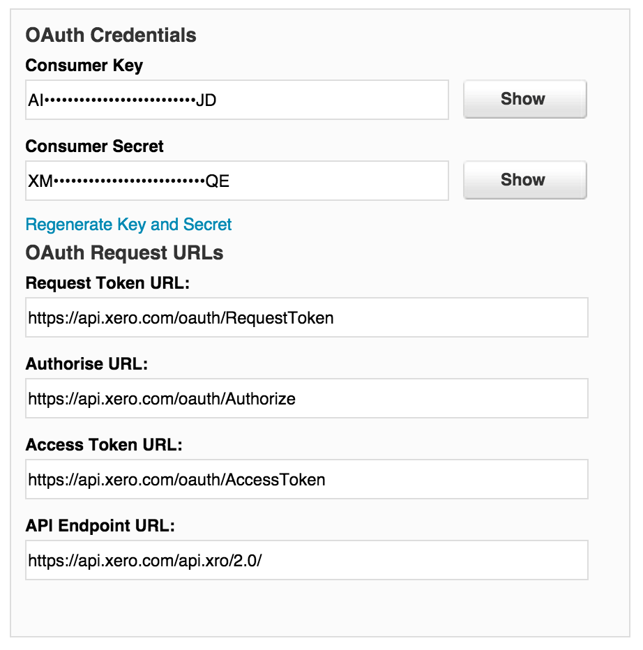643x650 pixels.
Task: Click blank panel area below API Endpoint field
Action: pyautogui.click(x=307, y=607)
